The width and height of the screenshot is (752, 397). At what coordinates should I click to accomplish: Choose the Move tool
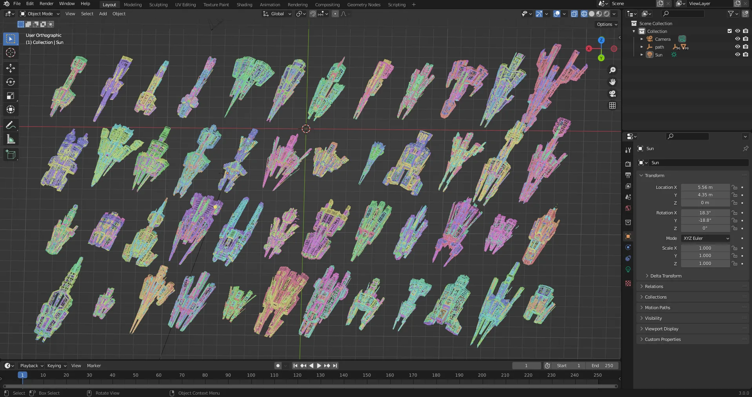click(x=11, y=68)
